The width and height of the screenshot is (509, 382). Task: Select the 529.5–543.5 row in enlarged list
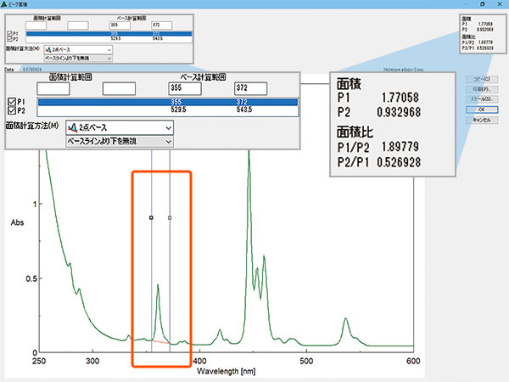168,110
